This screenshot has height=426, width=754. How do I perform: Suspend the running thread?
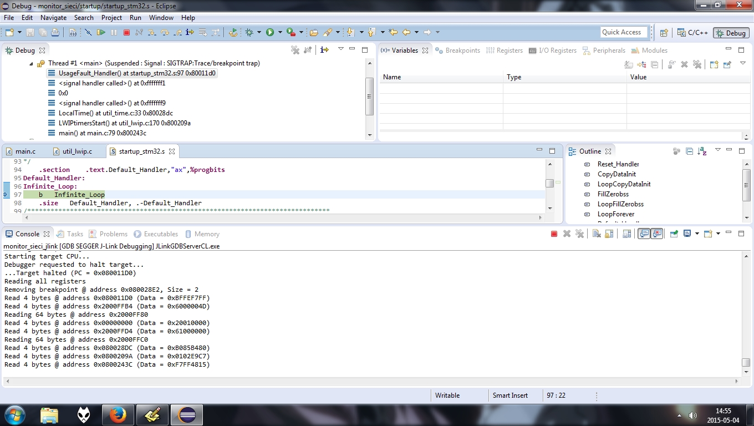[113, 32]
